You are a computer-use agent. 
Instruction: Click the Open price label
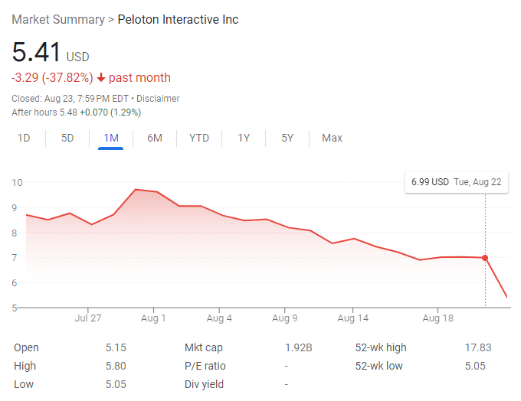(x=26, y=347)
